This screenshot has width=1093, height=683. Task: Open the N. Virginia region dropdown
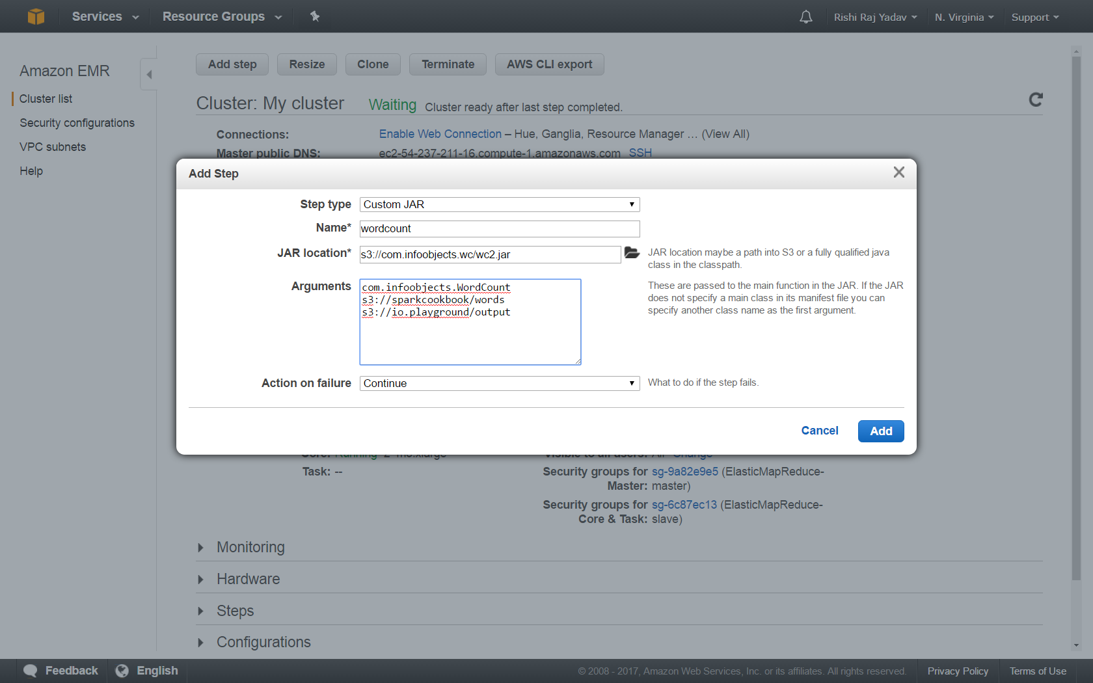pos(964,18)
